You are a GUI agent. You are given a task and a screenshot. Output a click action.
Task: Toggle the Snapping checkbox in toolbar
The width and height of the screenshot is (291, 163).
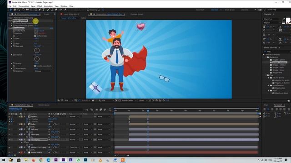tap(88, 10)
